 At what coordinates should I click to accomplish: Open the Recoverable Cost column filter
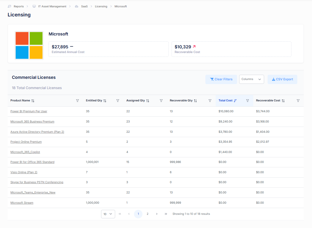point(298,101)
